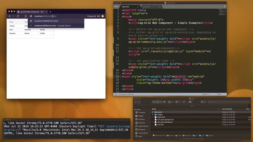Select the Porsche grid cell
Image resolution: width=253 pixels, height=142 pixels.
point(12,33)
